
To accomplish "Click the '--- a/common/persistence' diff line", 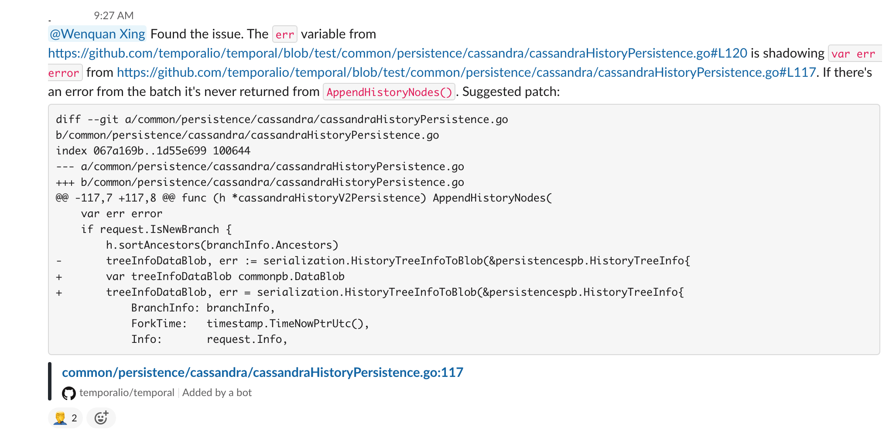I will coord(260,167).
